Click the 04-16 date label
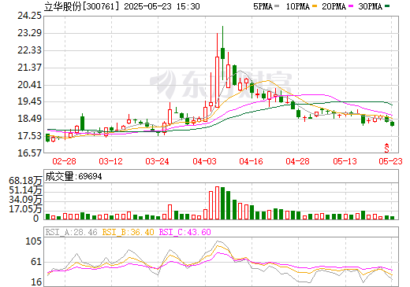410x287 pixels. [x=251, y=161]
